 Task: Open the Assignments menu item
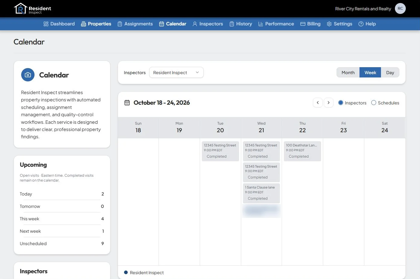[135, 24]
